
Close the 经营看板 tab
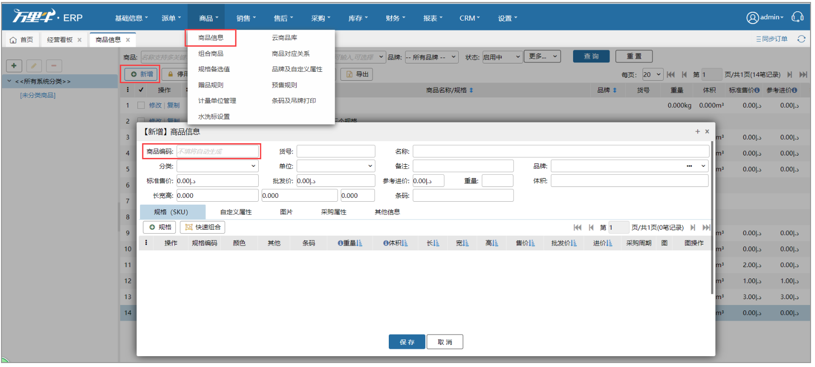pos(79,40)
